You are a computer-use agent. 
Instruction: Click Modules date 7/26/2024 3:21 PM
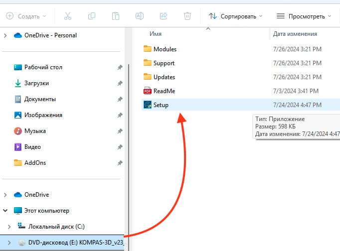[297, 49]
